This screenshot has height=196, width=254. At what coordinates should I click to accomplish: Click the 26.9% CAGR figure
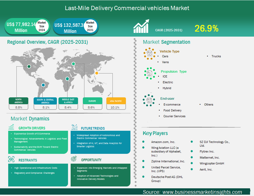(207, 28)
